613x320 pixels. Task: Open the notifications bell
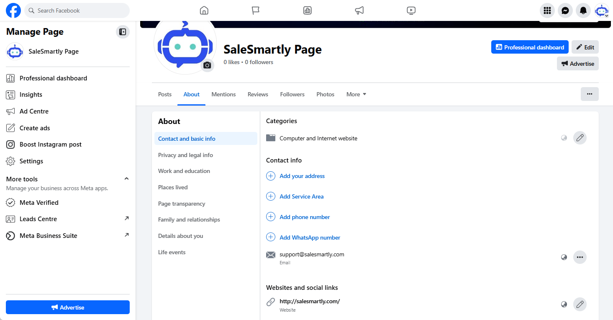point(583,10)
